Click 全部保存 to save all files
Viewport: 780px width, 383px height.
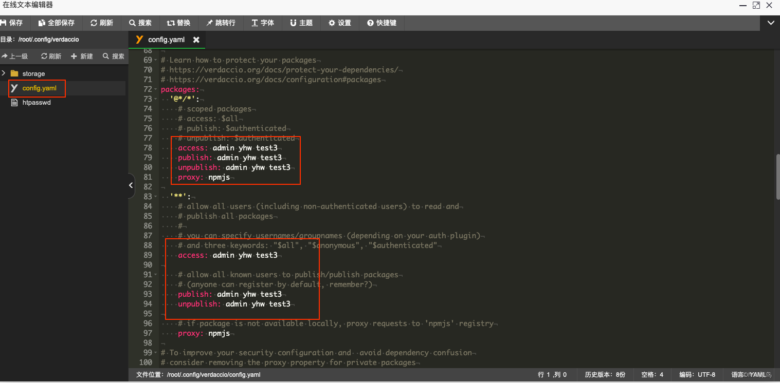56,23
